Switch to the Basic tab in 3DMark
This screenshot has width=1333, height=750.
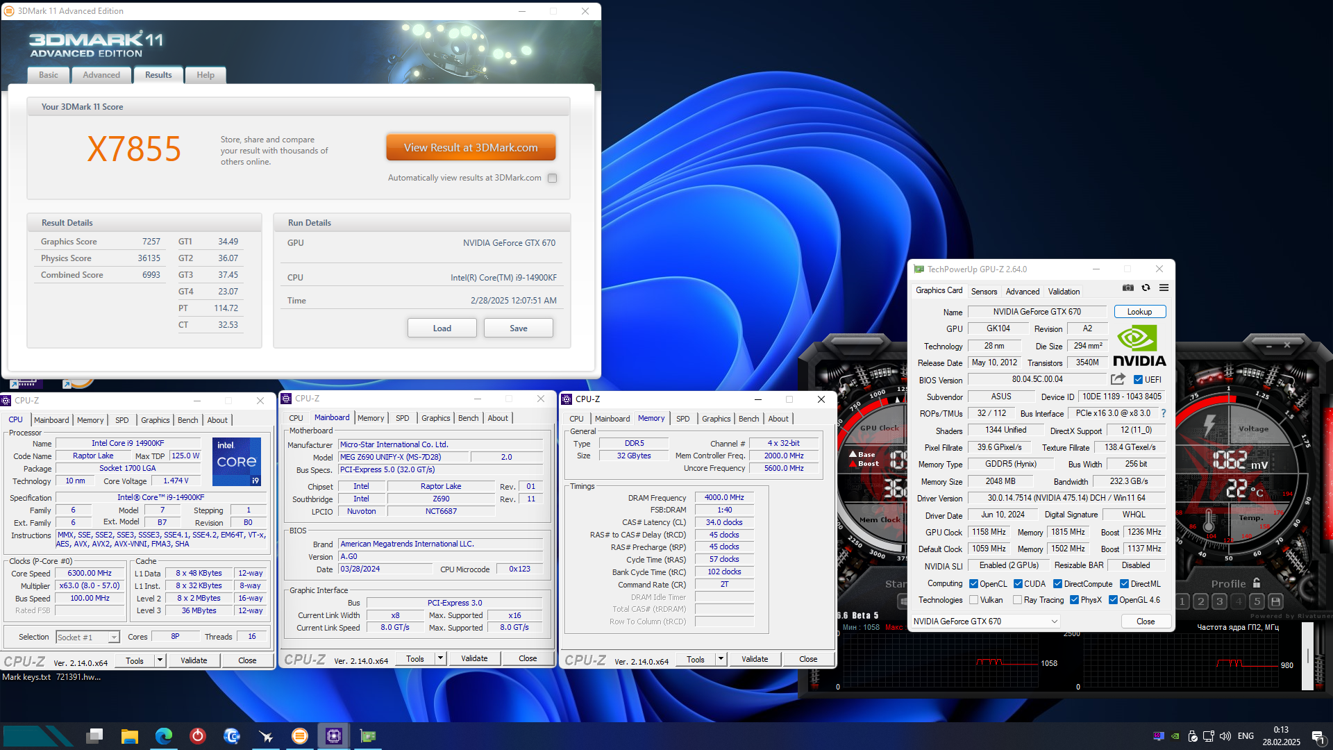tap(49, 75)
